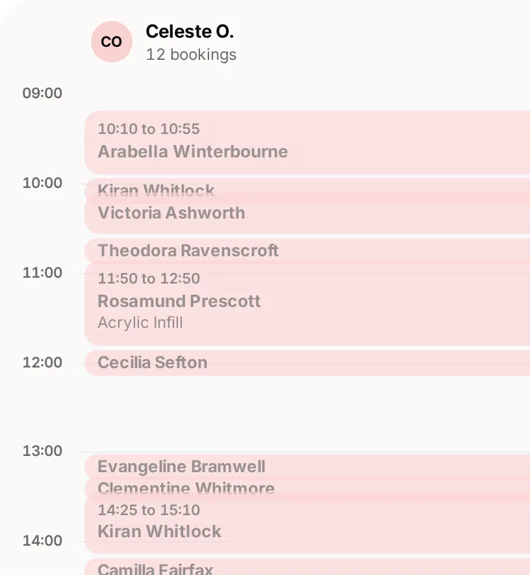The image size is (530, 575).
Task: Open Rosamund Prescott Acrylic Infill booking
Action: 307,304
